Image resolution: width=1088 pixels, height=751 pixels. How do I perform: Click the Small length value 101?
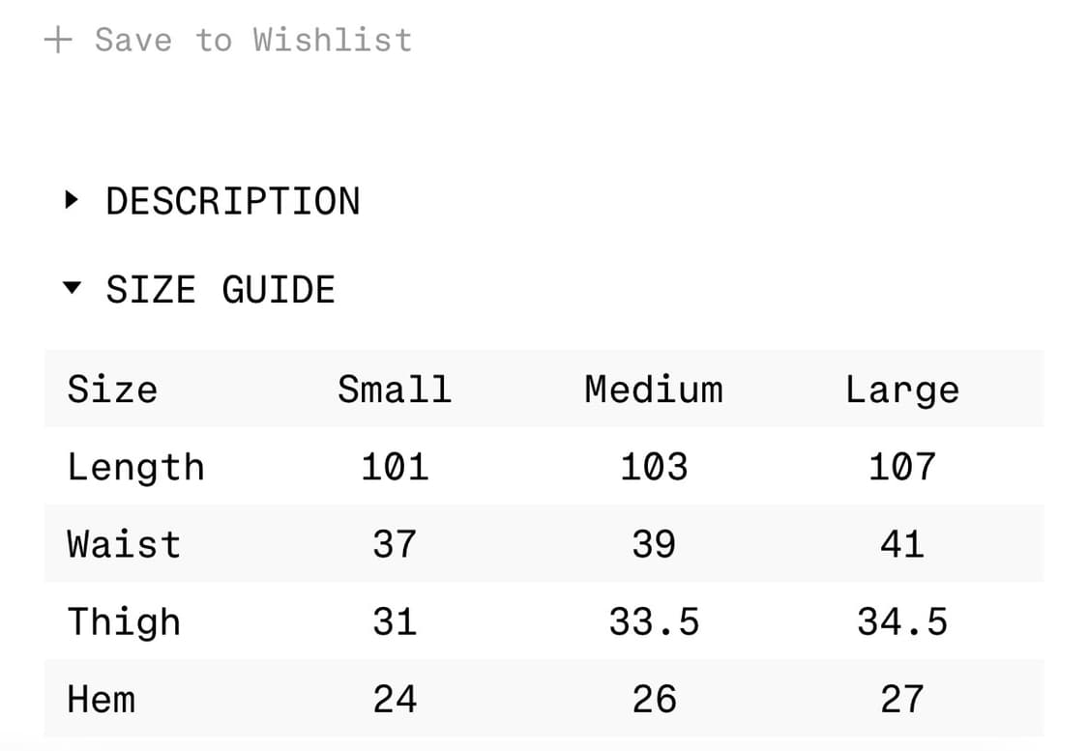click(x=395, y=467)
